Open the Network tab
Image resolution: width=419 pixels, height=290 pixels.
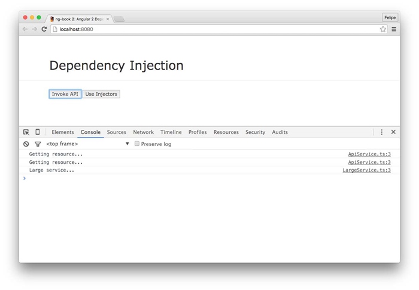tap(143, 132)
